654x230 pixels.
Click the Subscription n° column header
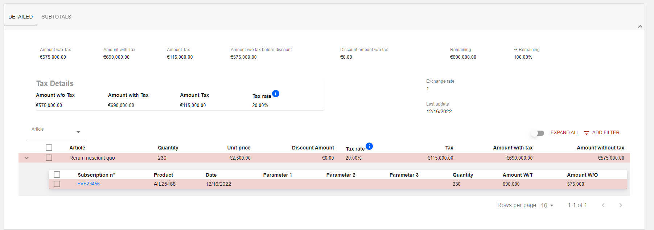tap(96, 175)
